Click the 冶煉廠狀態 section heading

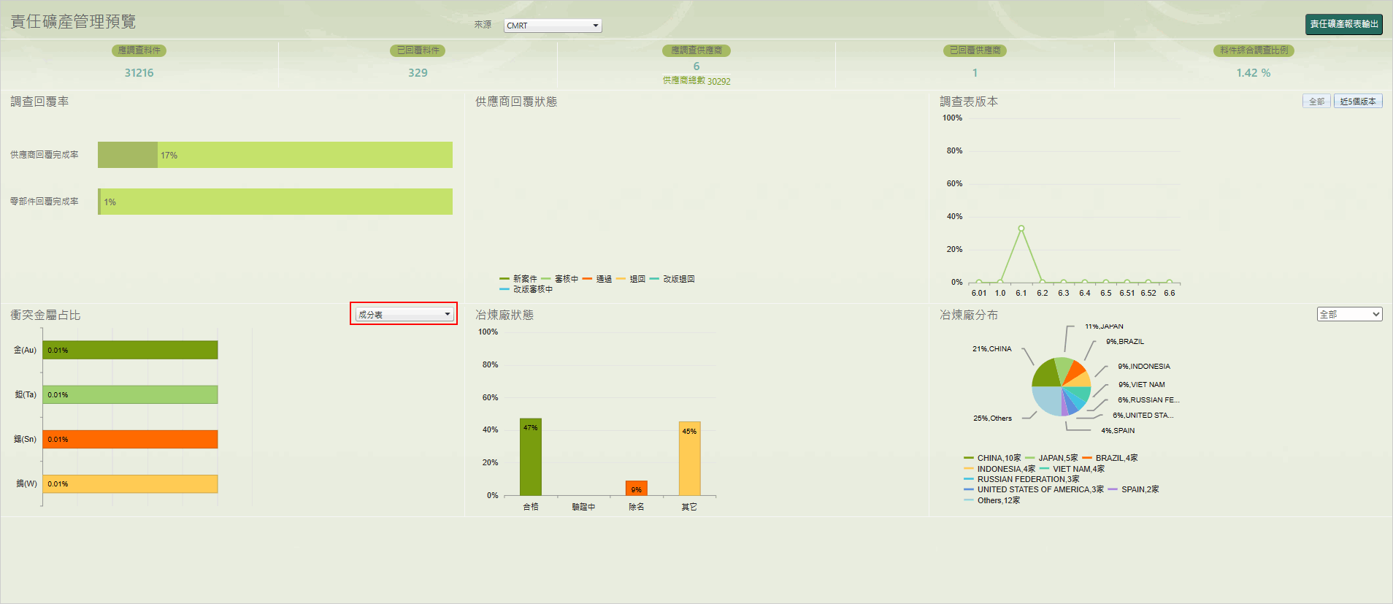pos(504,315)
